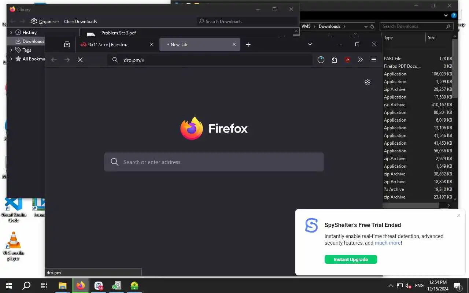Viewport: 469px width, 293px height.
Task: Open File Explorer from taskbar
Action: pyautogui.click(x=63, y=286)
